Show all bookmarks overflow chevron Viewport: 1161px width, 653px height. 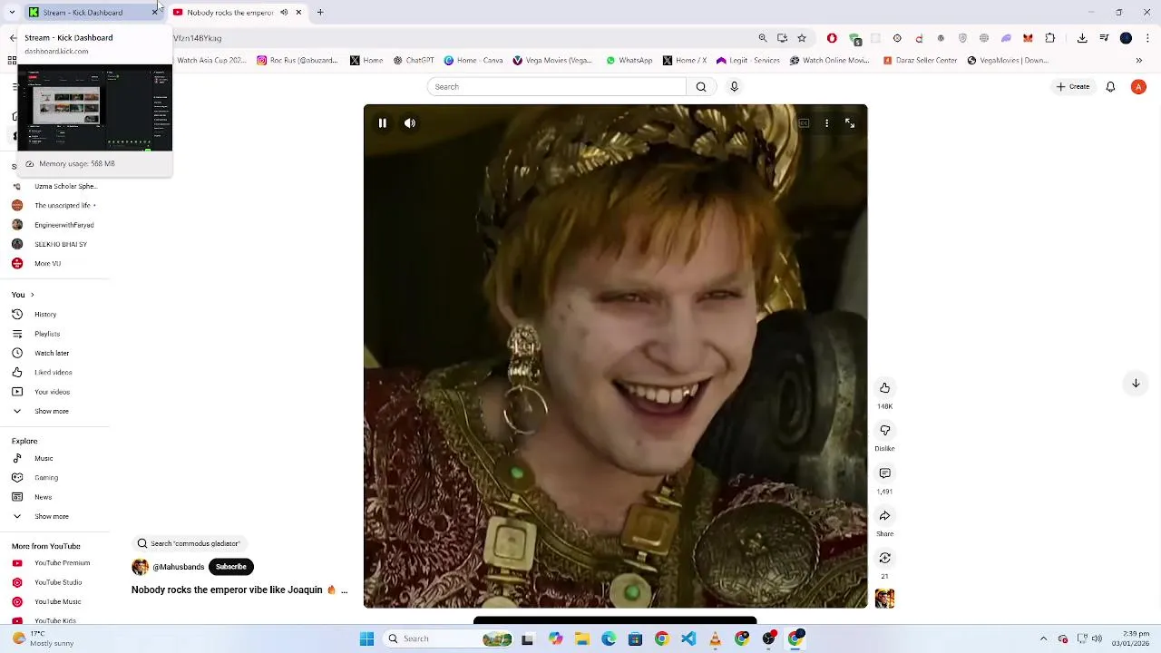click(x=1139, y=61)
